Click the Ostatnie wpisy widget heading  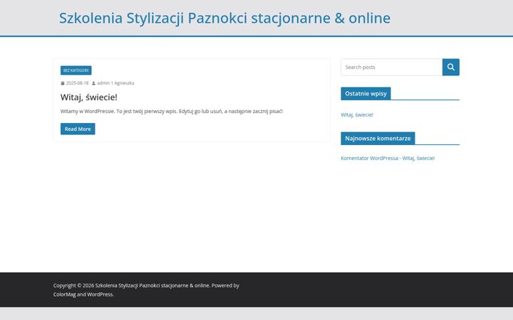pos(366,93)
